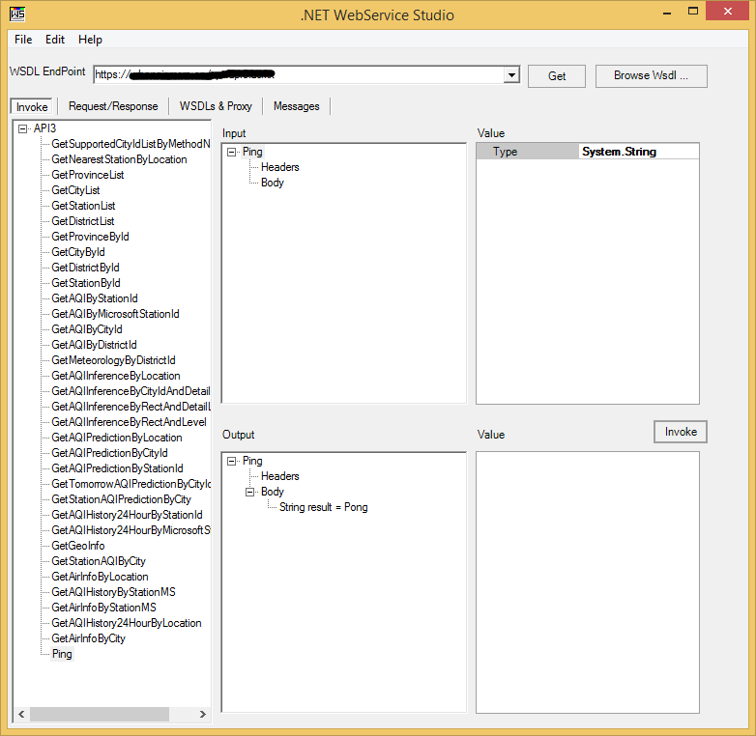
Task: Collapse the Body node in Output tree
Action: 250,492
